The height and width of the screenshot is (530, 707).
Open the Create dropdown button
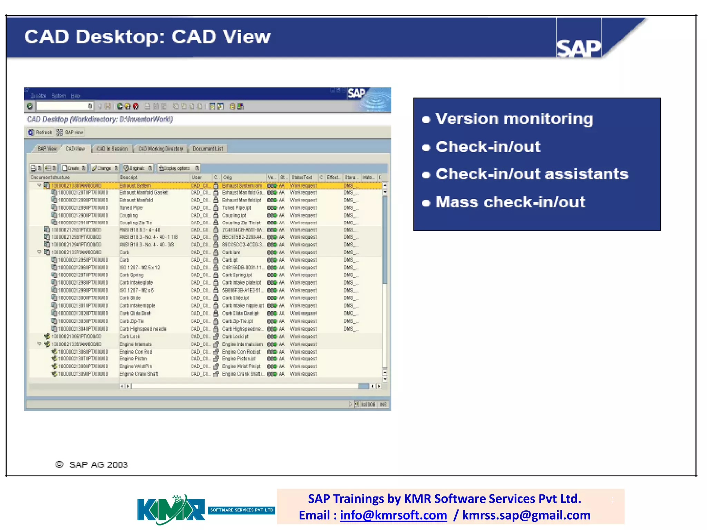pyautogui.click(x=74, y=168)
